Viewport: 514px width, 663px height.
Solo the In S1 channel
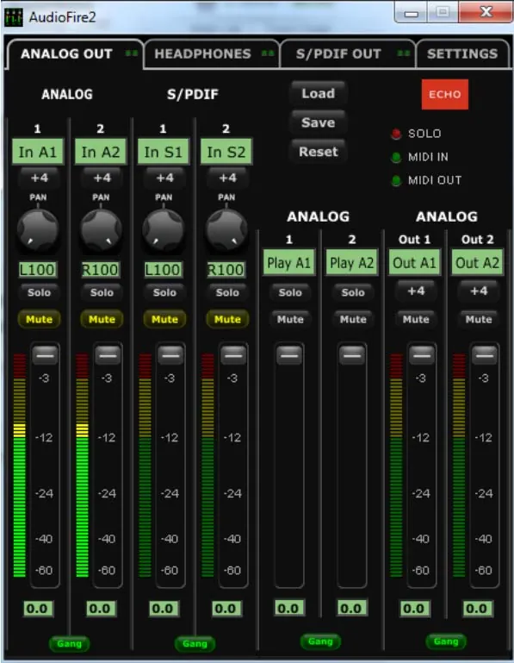[164, 292]
